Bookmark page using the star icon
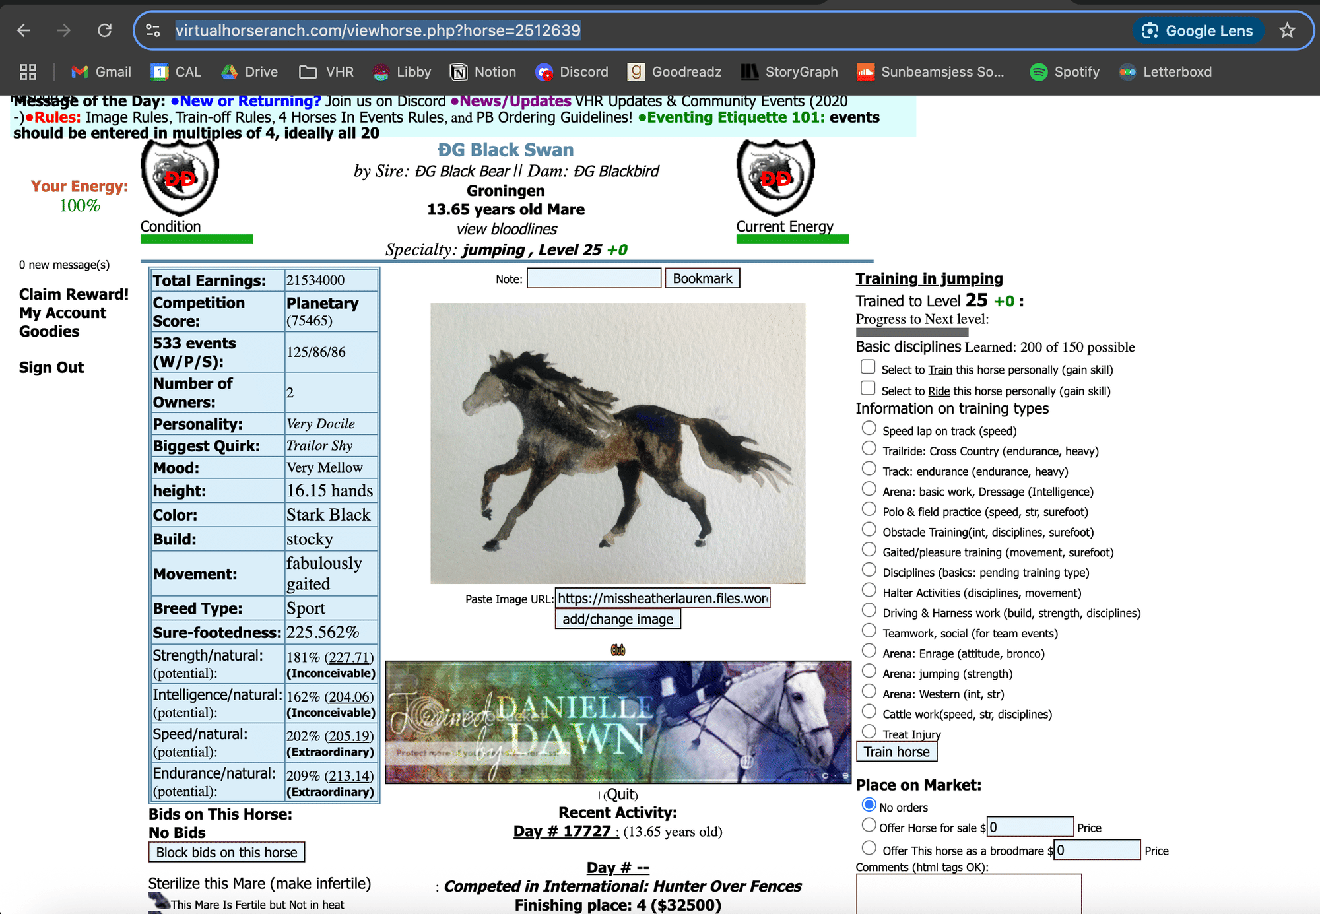The image size is (1320, 914). (1287, 30)
